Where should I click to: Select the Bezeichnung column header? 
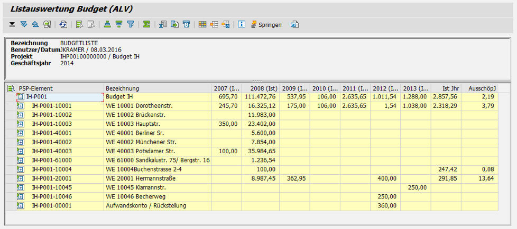(x=157, y=88)
